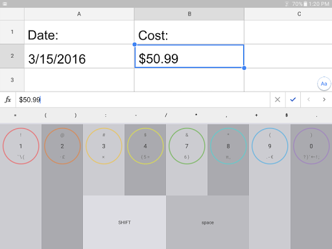Tap the SHIFT key
The height and width of the screenshot is (249, 332).
124,222
